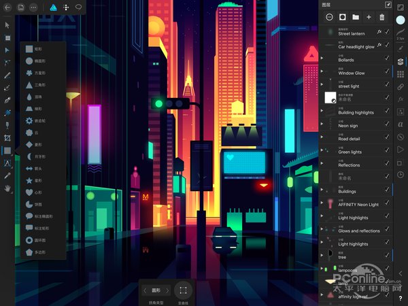Viewport: 408px width, 306px height.
Task: Expand the AFFINITY Neon Light group
Action: click(322, 203)
